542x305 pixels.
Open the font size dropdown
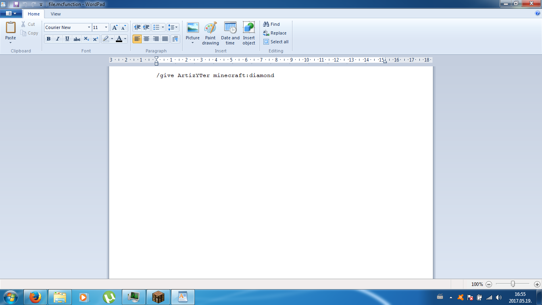106,27
